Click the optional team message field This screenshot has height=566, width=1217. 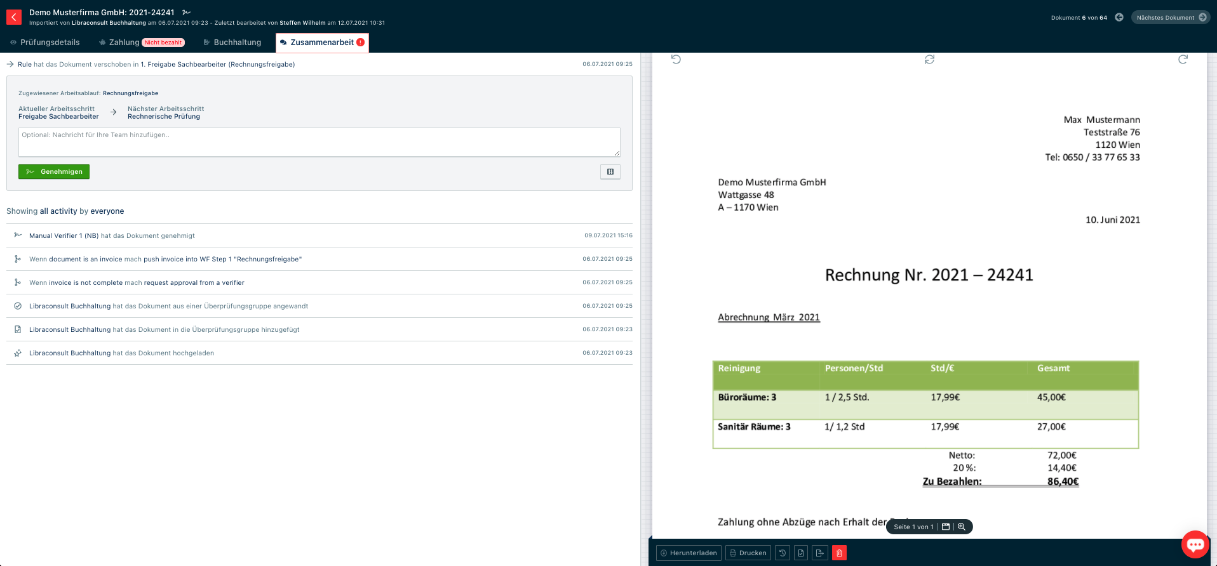[x=319, y=142]
